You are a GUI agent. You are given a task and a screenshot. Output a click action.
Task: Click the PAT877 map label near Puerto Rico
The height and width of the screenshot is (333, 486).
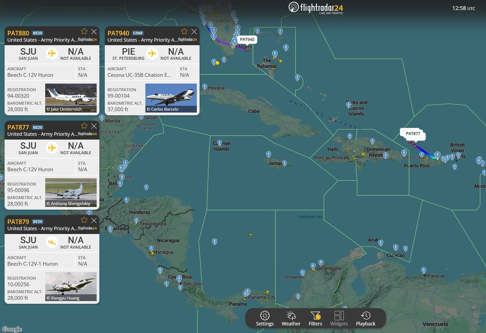(x=413, y=134)
